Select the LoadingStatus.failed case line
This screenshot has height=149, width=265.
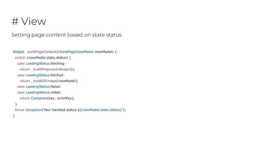pyautogui.click(x=39, y=87)
